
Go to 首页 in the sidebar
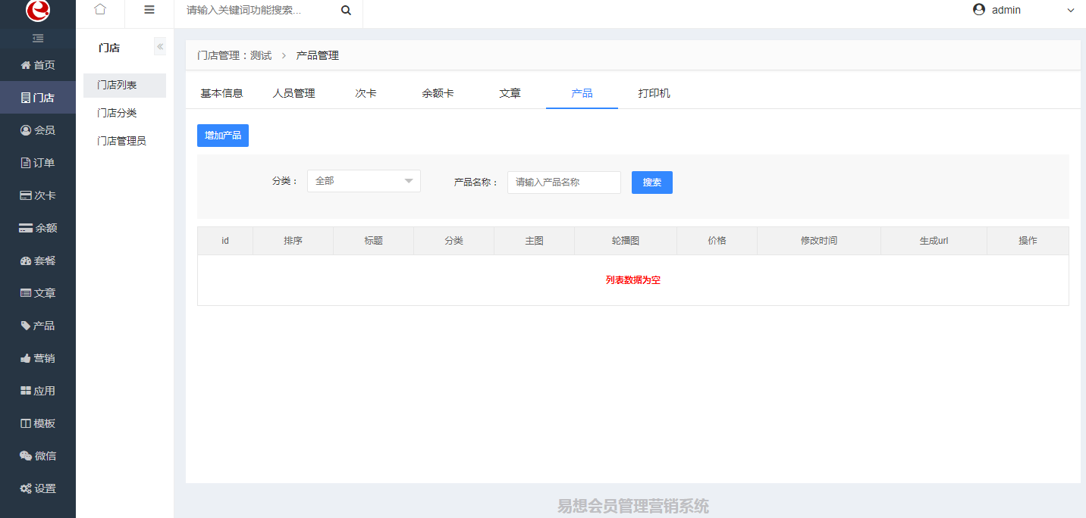pos(38,65)
